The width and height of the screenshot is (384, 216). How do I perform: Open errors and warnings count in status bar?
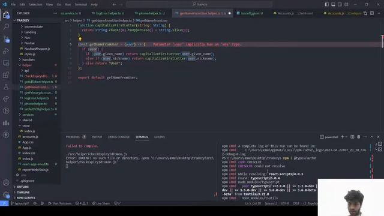click(x=82, y=203)
